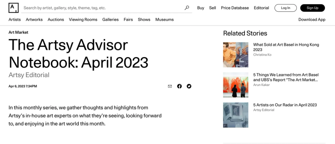The image size is (335, 144).
Task: Click author name Christina Ko
Action: (262, 55)
